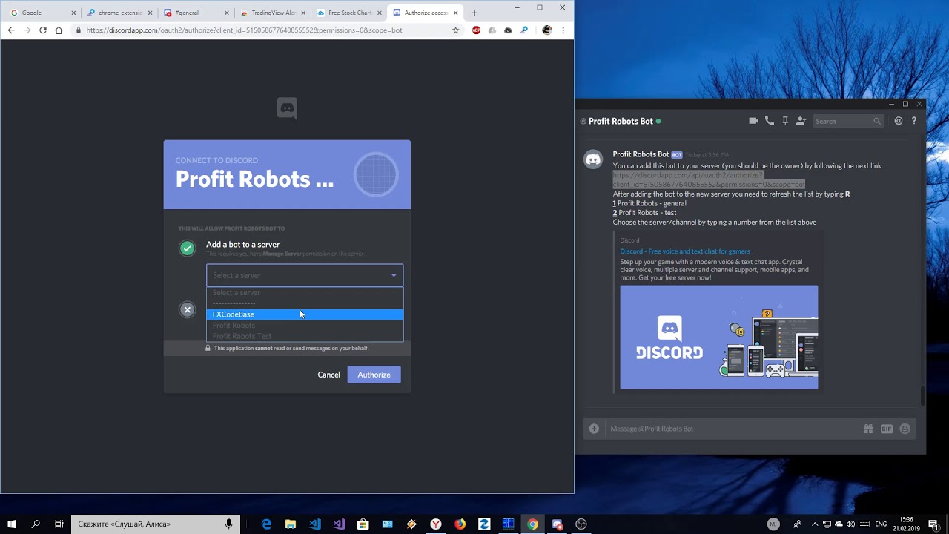Click the upload plus icon beside message box

click(594, 429)
